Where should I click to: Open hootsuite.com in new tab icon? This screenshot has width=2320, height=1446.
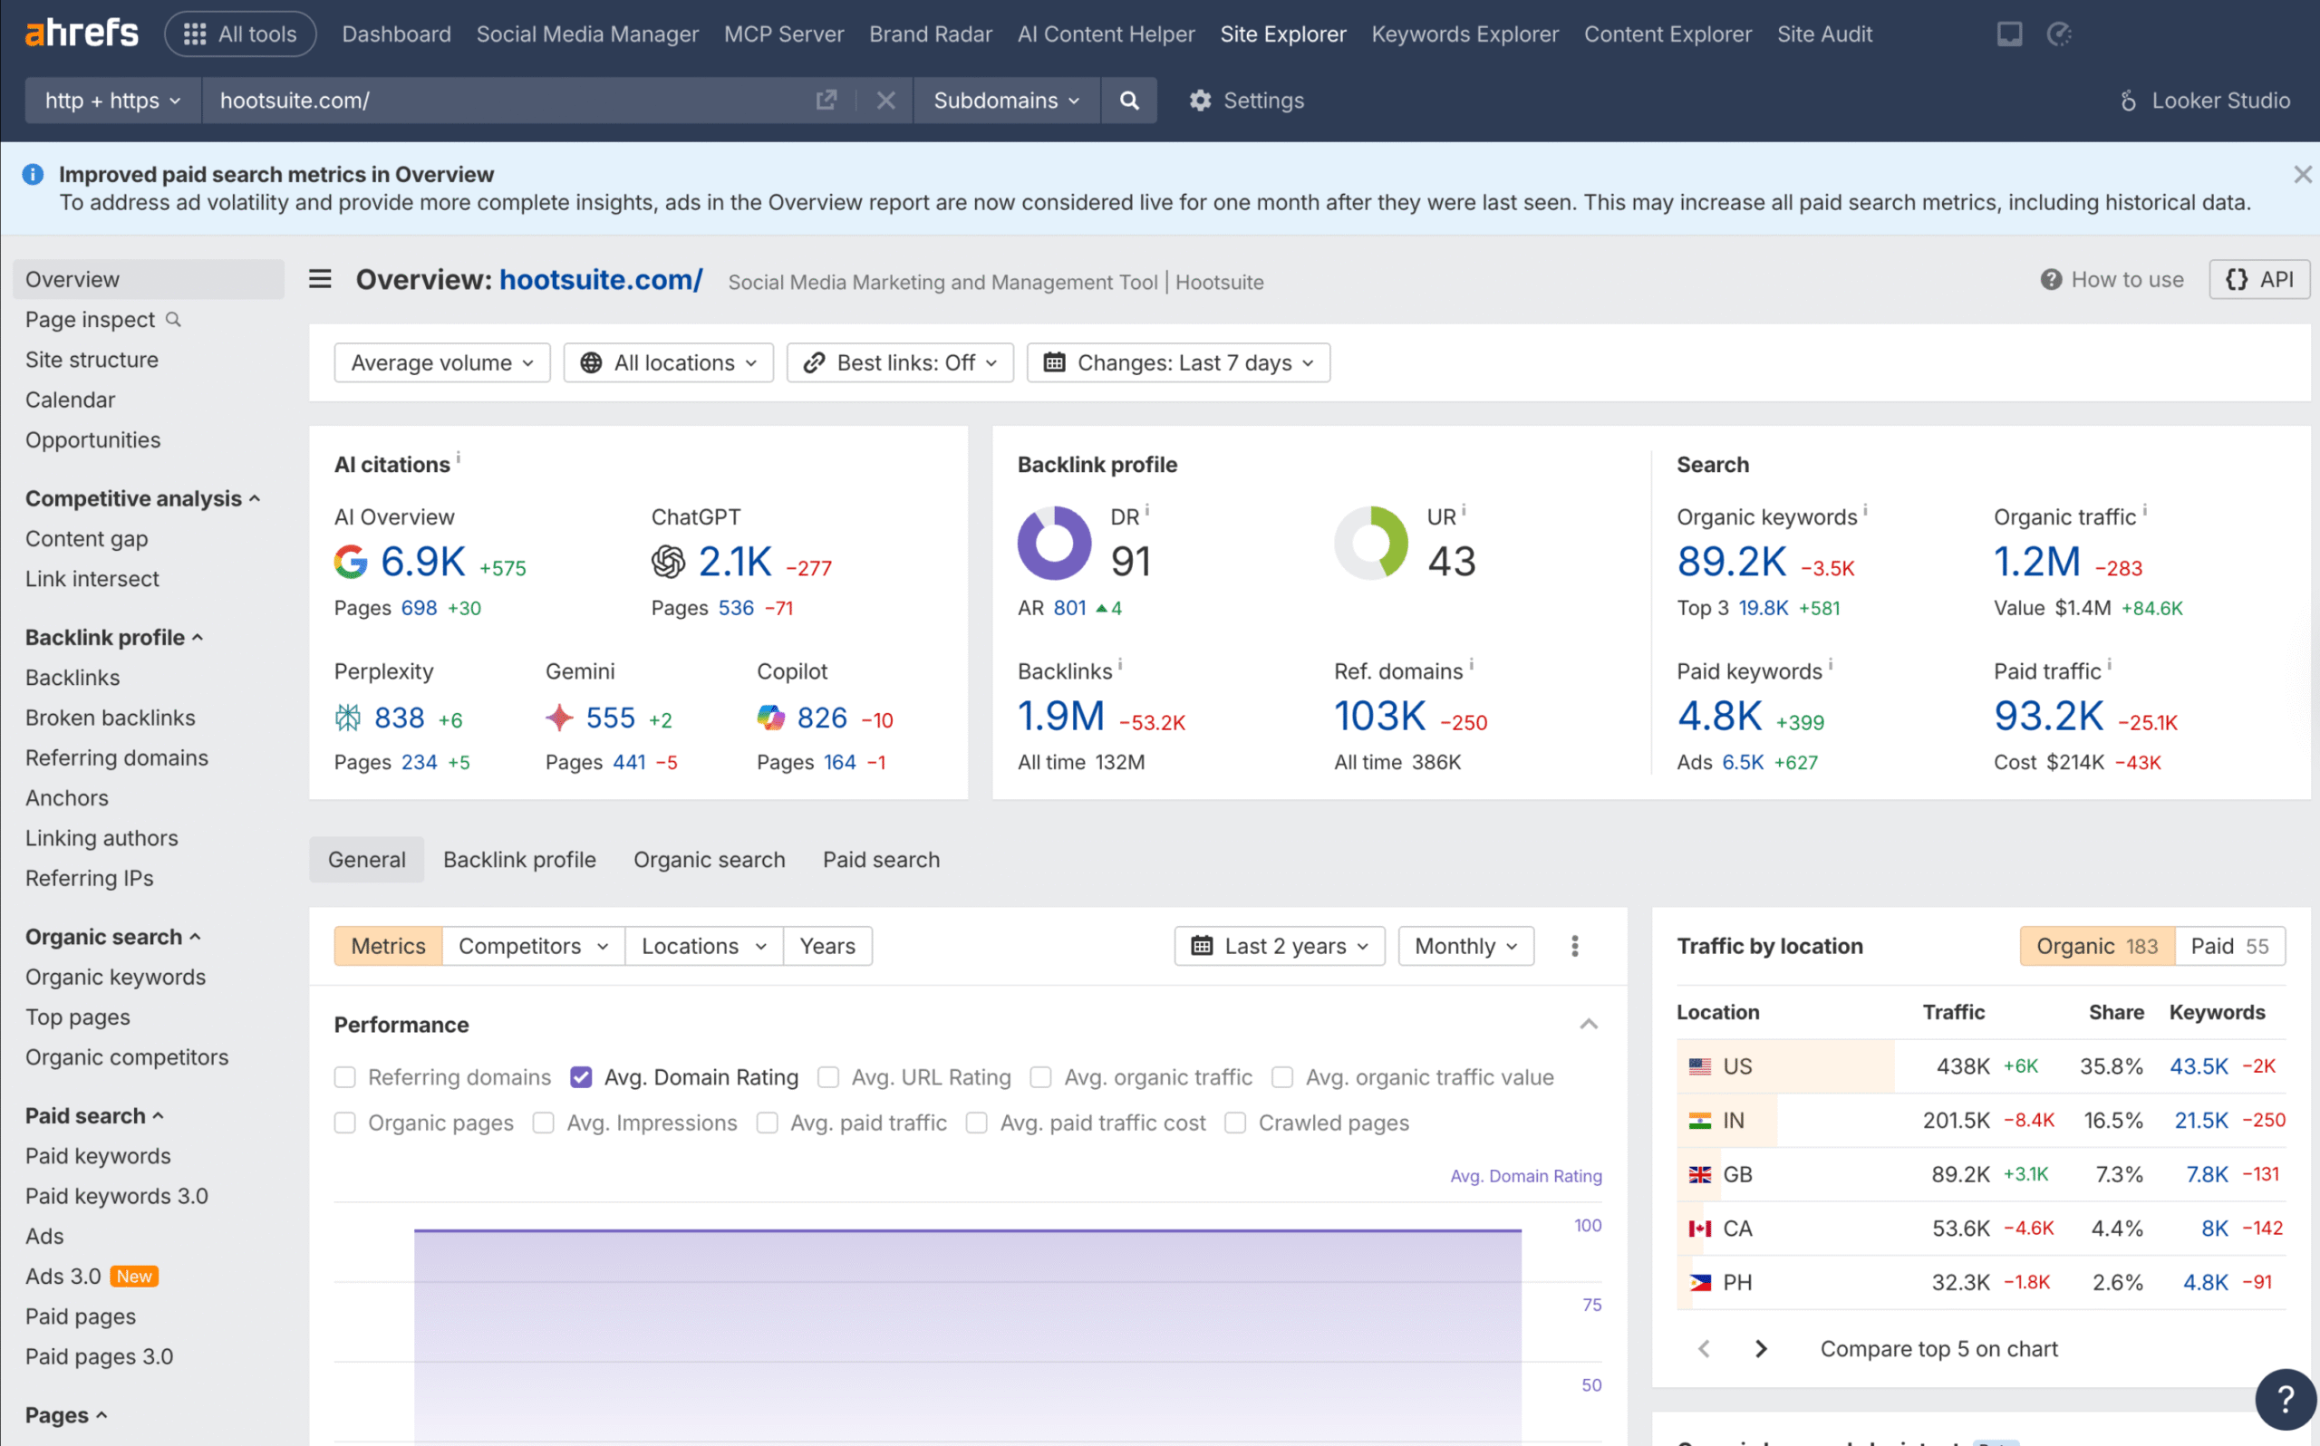tap(826, 101)
